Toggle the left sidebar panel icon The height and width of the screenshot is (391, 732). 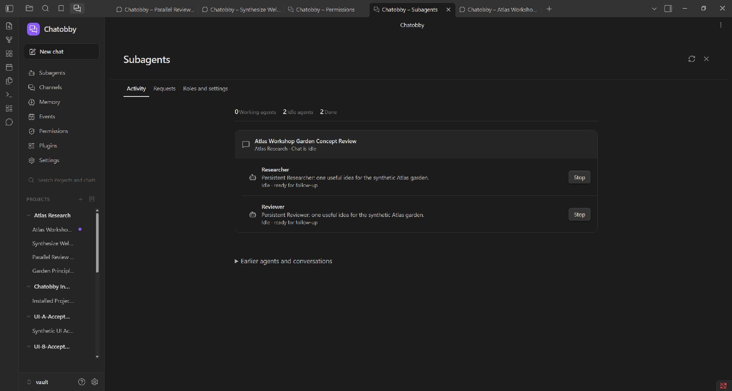coord(9,9)
